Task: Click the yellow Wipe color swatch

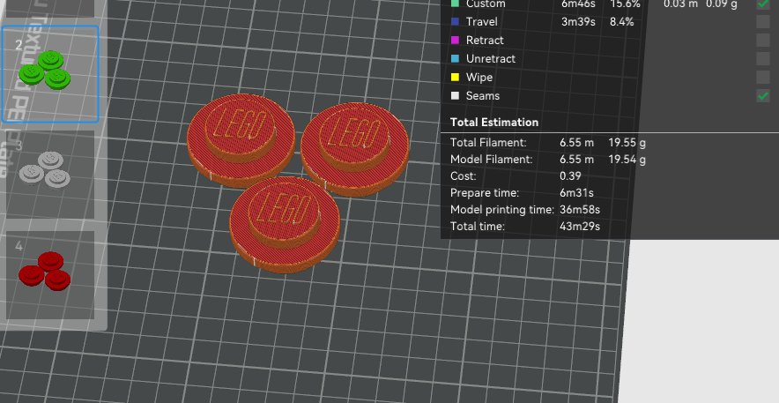Action: pos(455,77)
